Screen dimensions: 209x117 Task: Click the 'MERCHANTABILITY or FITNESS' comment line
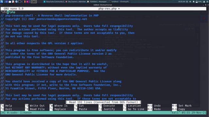pyautogui.click(x=53, y=71)
